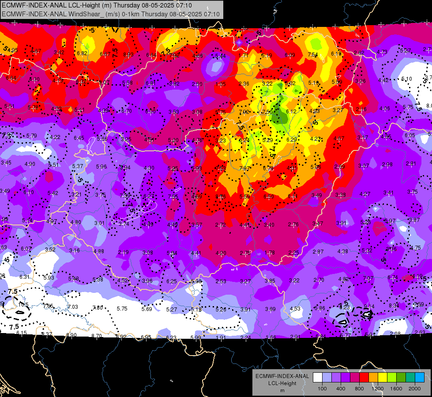Image resolution: width=432 pixels, height=397 pixels.
Task: Select the yellow legend color swatch
Action: [x=383, y=378]
